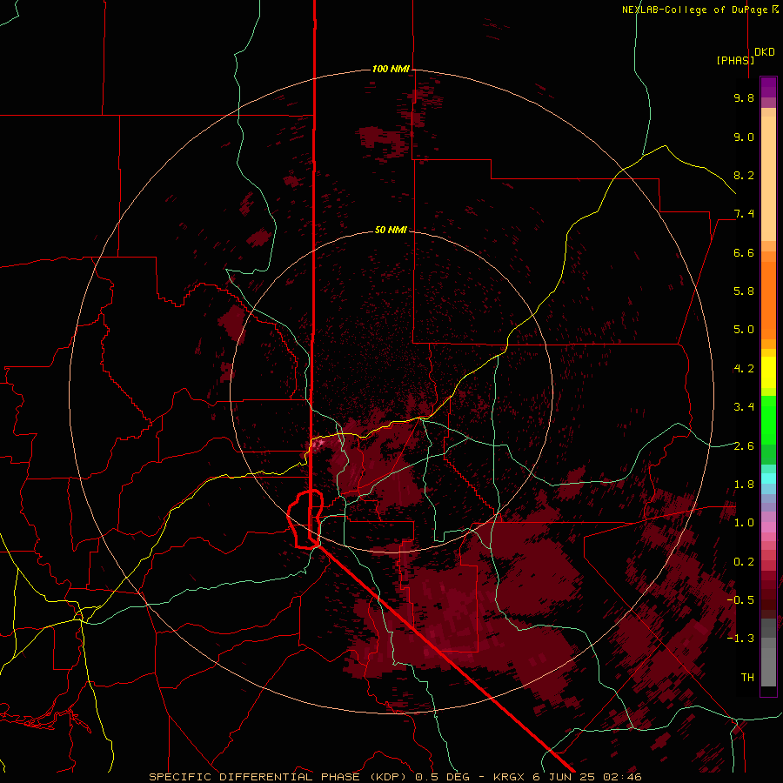Select the 50 NMI range ring label
The height and width of the screenshot is (783, 783).
391,230
